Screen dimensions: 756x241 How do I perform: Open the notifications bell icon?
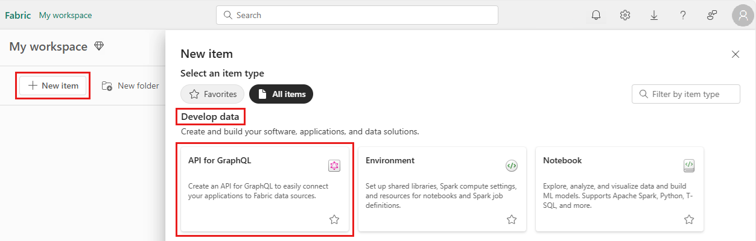pos(596,15)
